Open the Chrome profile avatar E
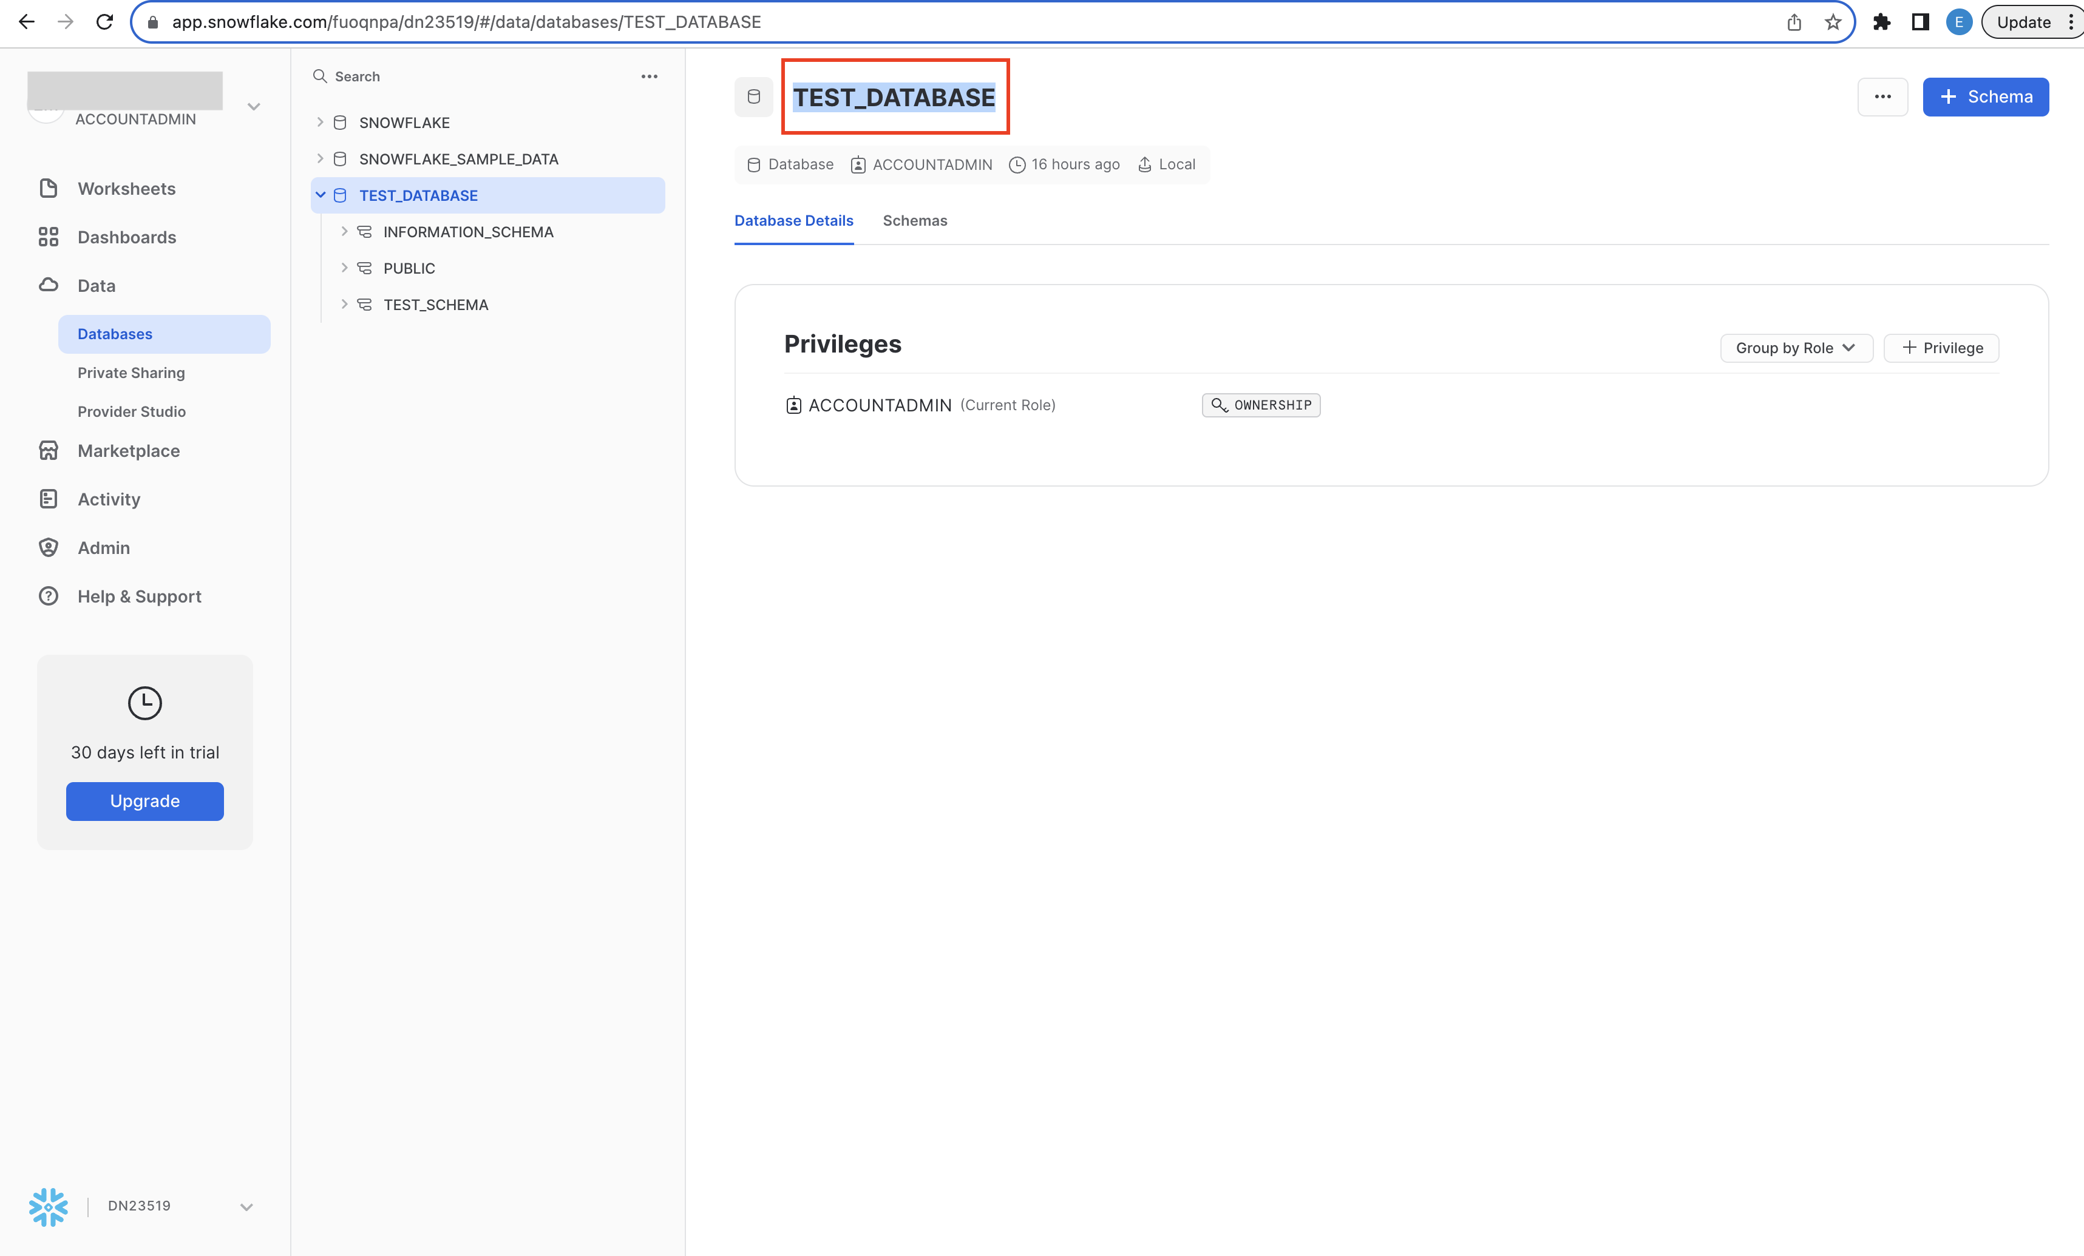This screenshot has width=2084, height=1256. (x=1959, y=22)
